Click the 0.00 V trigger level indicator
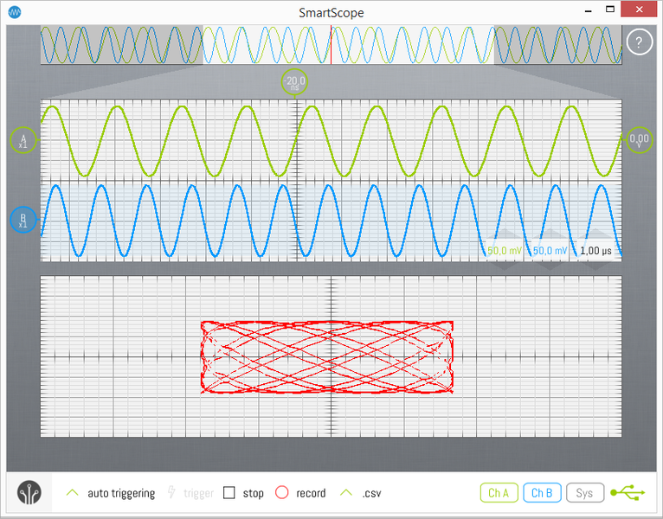Screen dimensions: 663x519 639,139
